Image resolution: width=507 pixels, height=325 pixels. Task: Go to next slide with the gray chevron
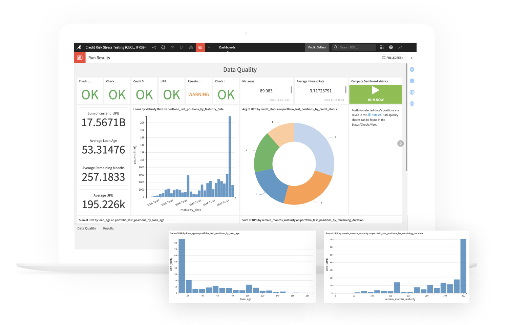[x=400, y=144]
